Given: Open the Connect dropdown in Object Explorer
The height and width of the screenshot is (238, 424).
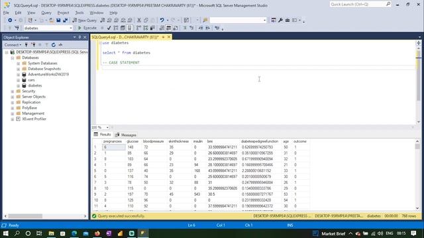Looking at the screenshot, I should click(13, 45).
